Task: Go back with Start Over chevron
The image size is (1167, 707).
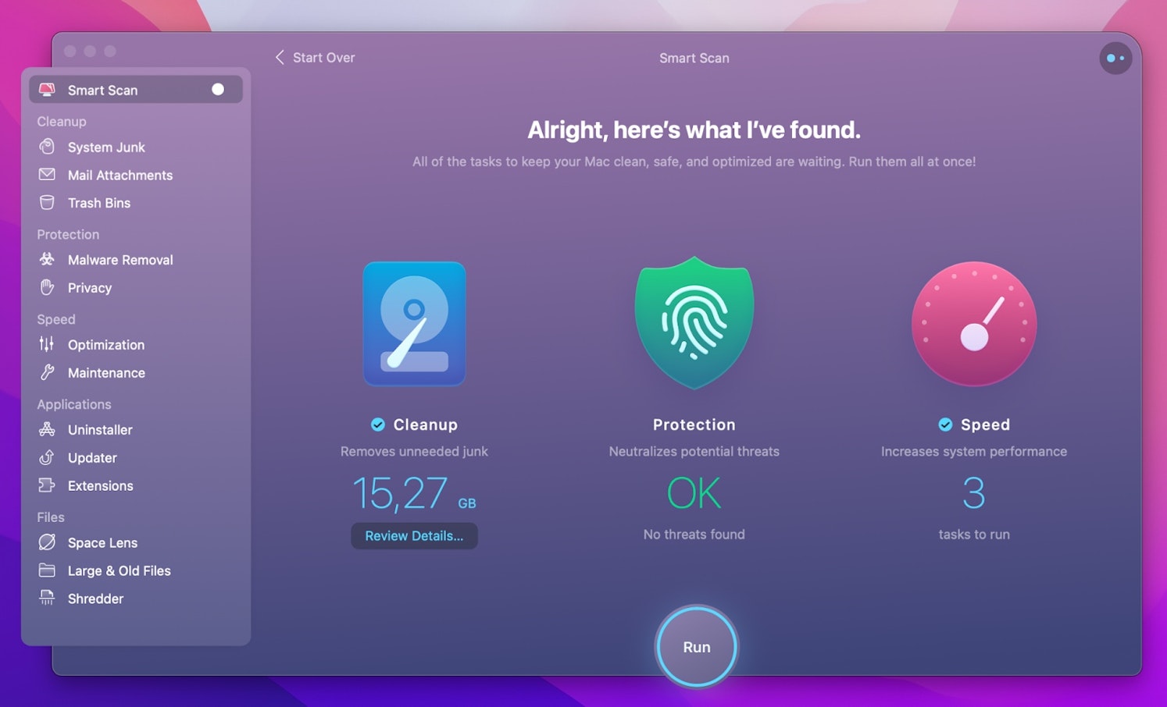Action: pyautogui.click(x=280, y=57)
